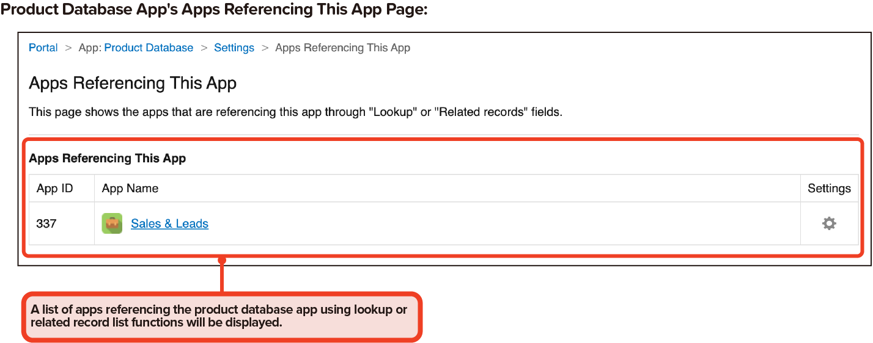Click current breadcrumb Apps Referencing This App
The image size is (873, 343).
coord(342,48)
